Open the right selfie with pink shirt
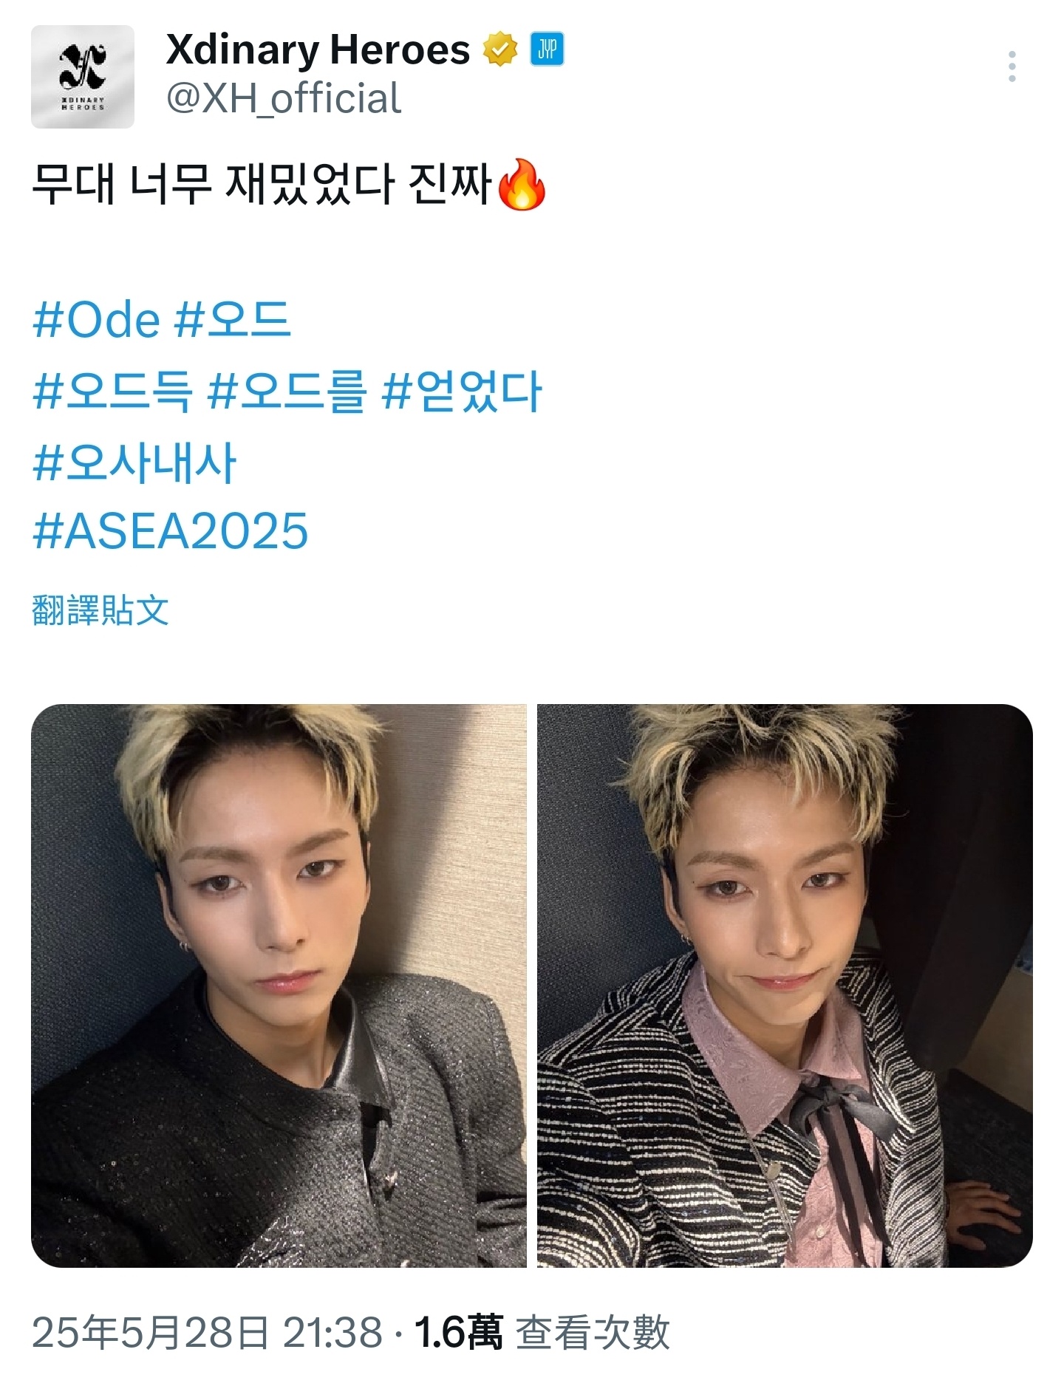 coord(785,986)
